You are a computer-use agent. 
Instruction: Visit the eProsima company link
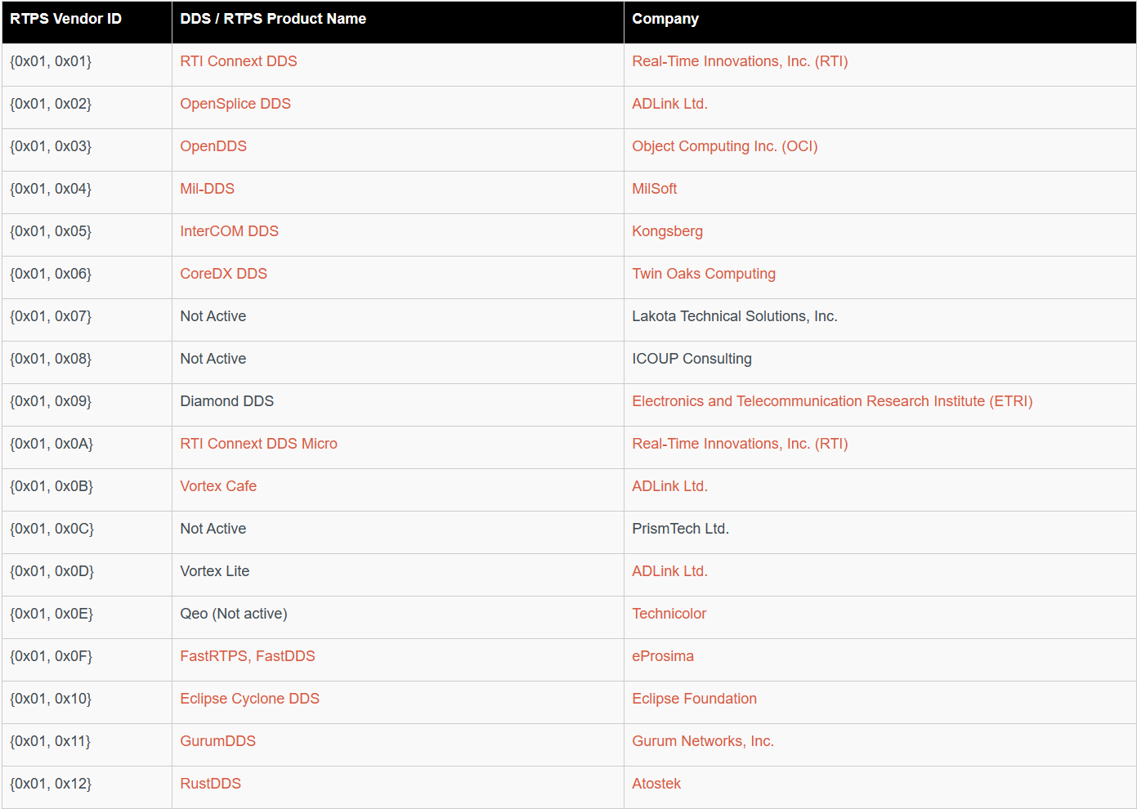tap(662, 656)
